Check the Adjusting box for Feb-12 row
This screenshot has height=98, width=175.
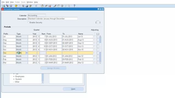click(95, 59)
